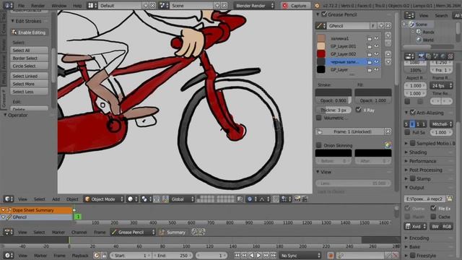Screen dimensions: 462x260
Task: Open the 3D view editor type icon
Action: [x=8, y=199]
